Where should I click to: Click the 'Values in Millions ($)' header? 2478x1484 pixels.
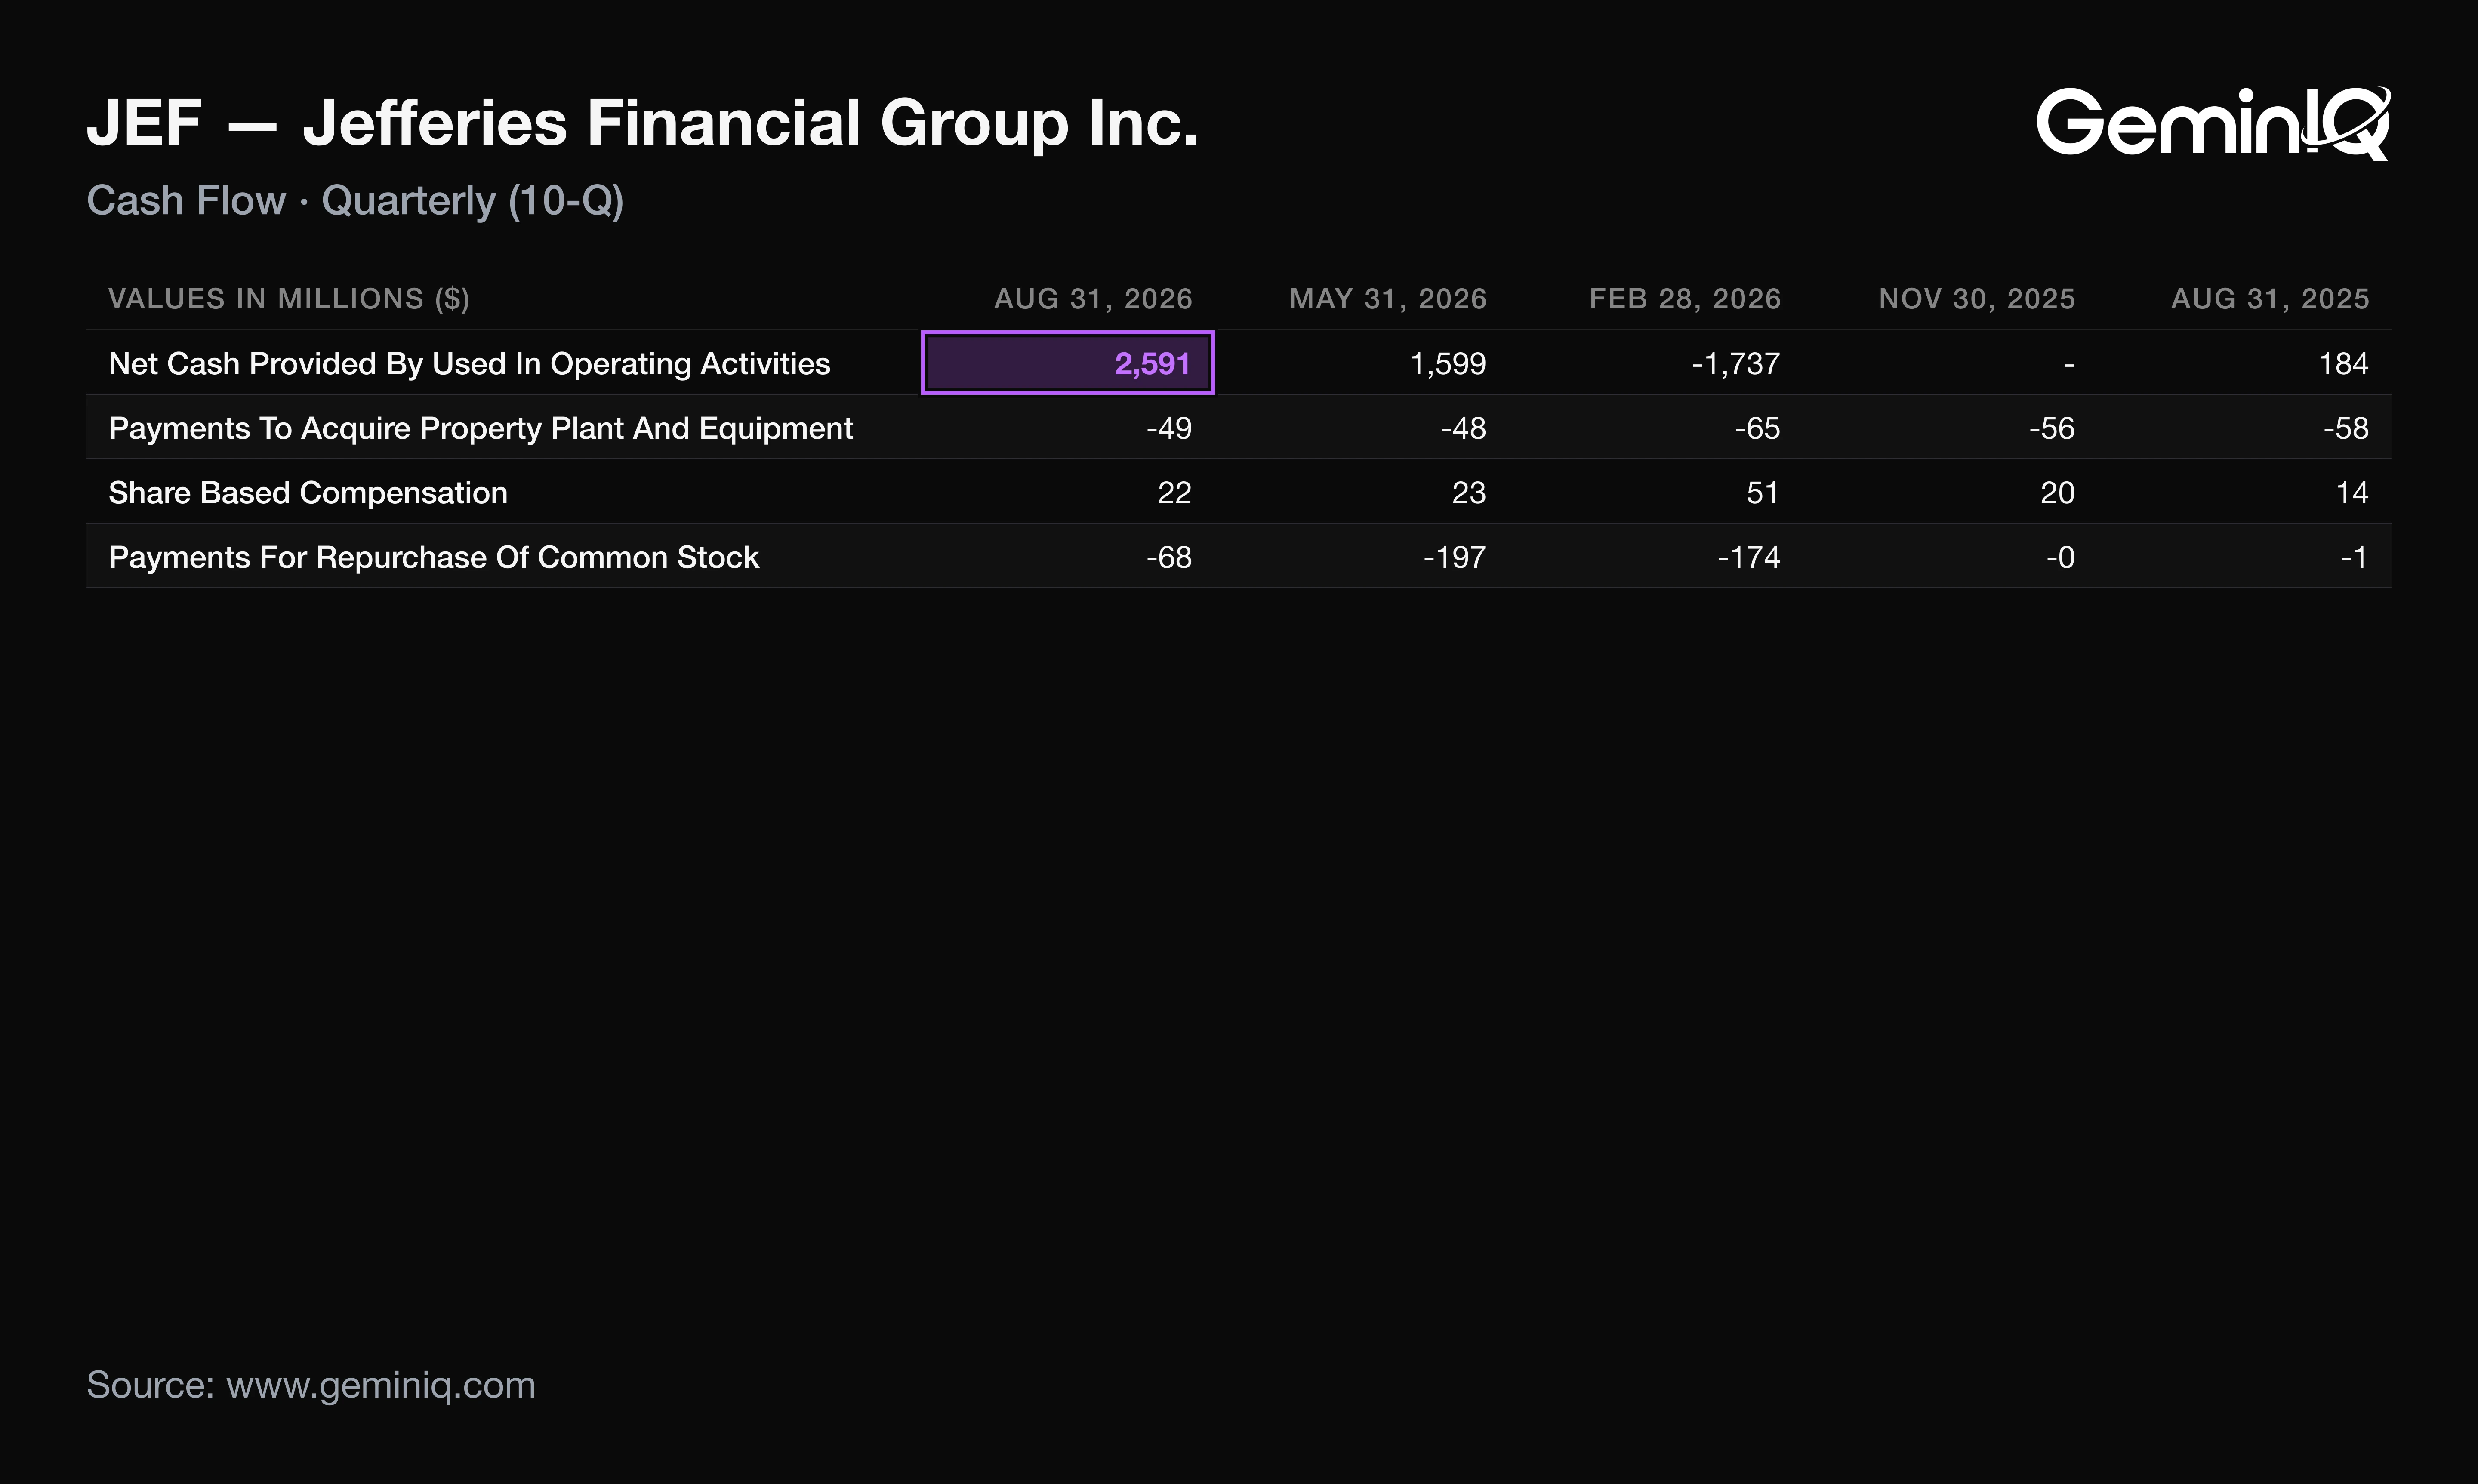[x=289, y=299]
